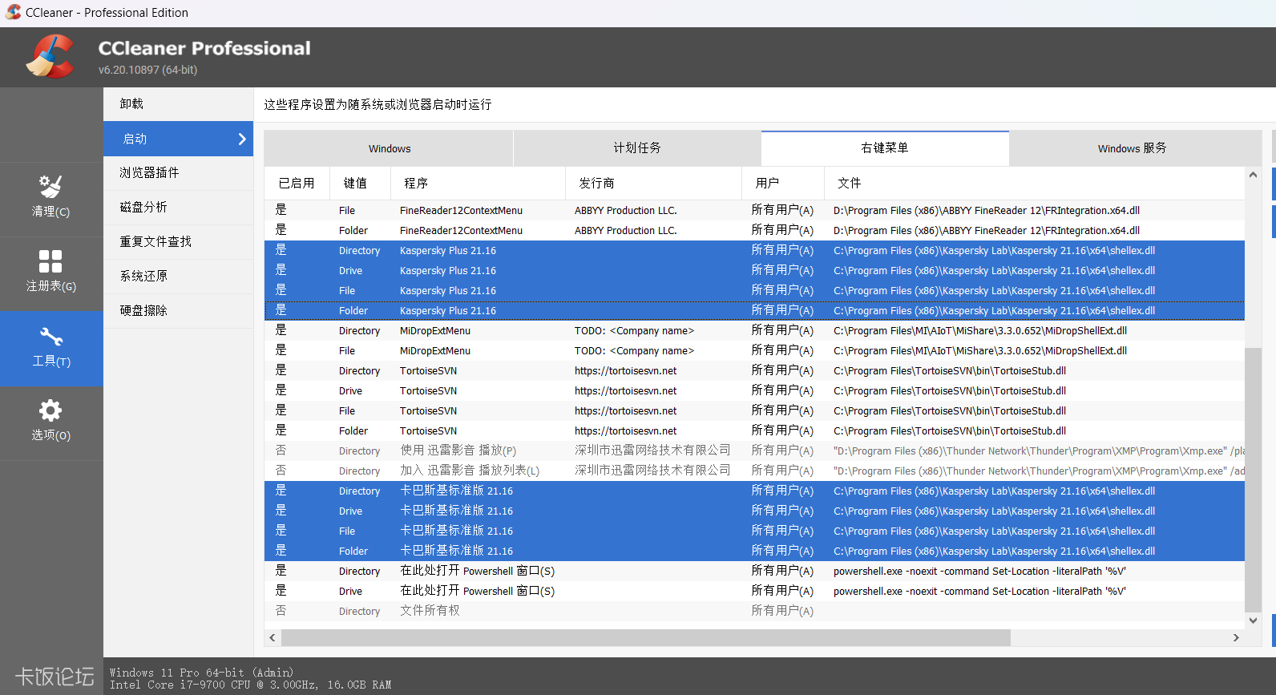This screenshot has width=1276, height=695.
Task: Select Kaspersky Plus 21.16 Folder row
Action: tap(754, 311)
